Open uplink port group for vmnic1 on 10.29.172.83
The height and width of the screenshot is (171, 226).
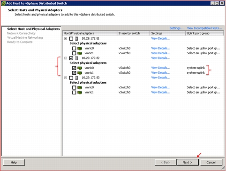point(203,92)
